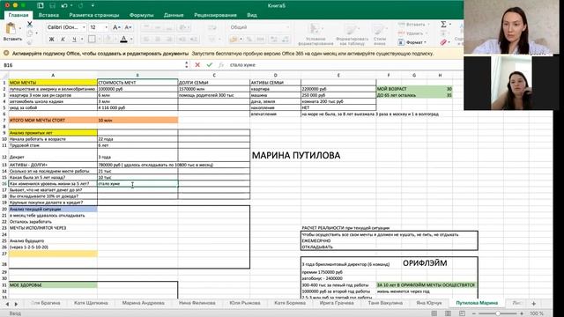
Task: Click the zoom out minus icon
Action: click(474, 313)
